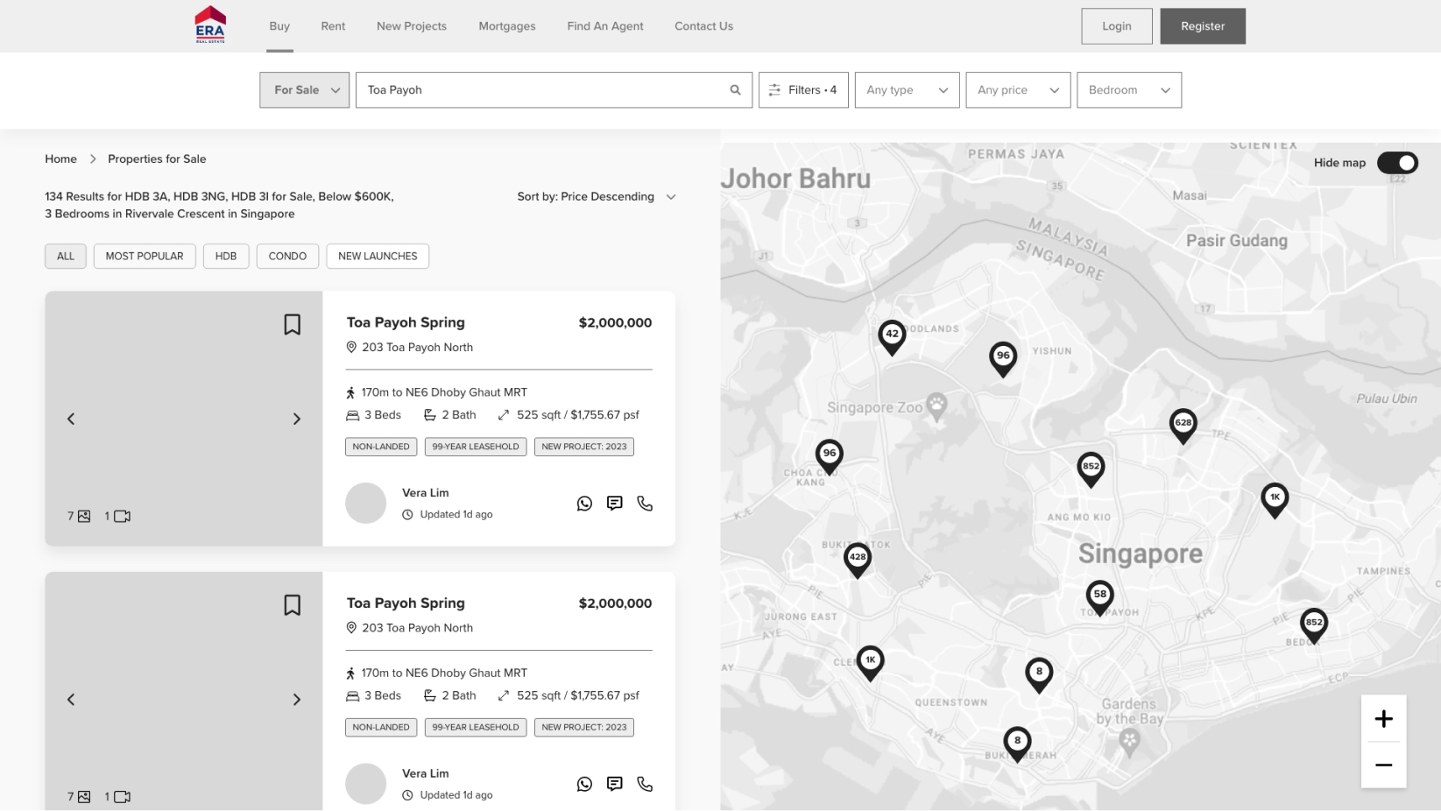The width and height of the screenshot is (1441, 811).
Task: Click first listing's 203 Toa Payoh North address
Action: pos(417,348)
